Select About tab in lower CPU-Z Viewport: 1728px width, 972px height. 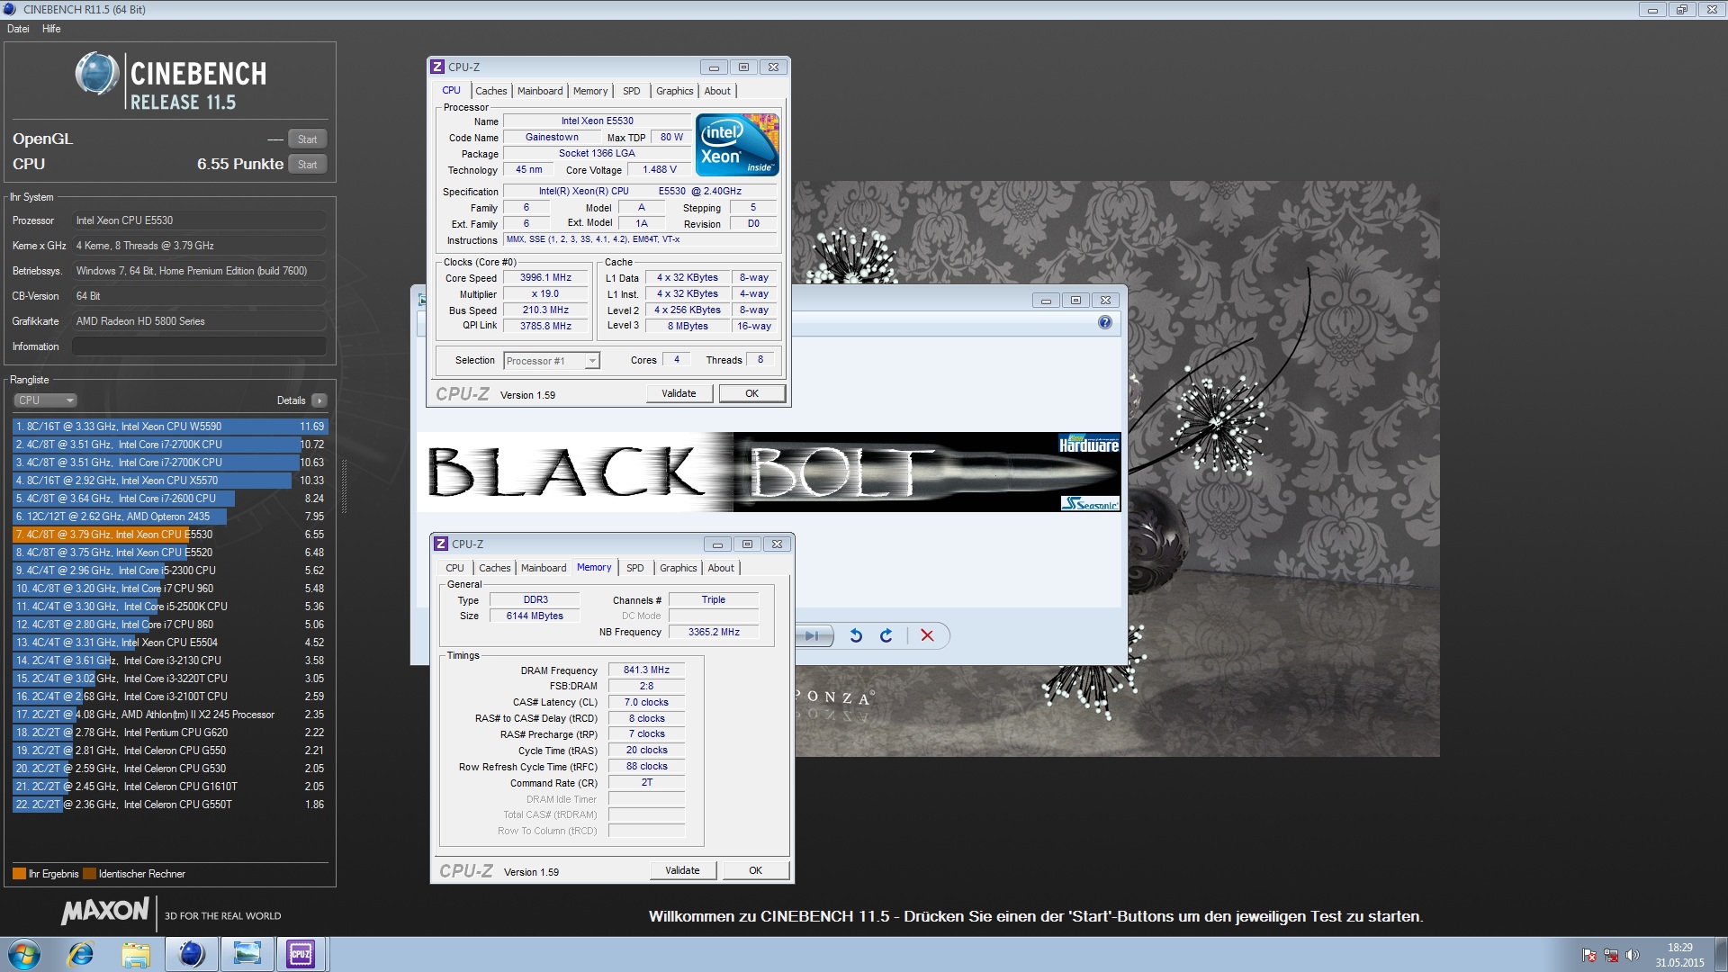[x=721, y=568]
